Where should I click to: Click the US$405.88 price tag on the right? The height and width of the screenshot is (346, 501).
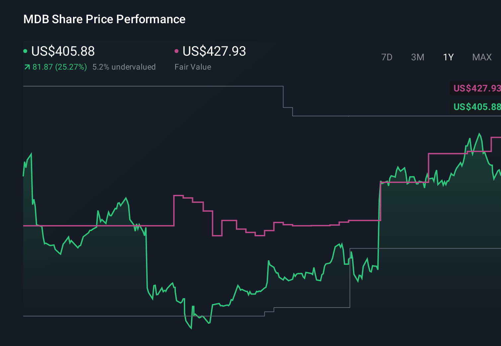[x=476, y=107]
